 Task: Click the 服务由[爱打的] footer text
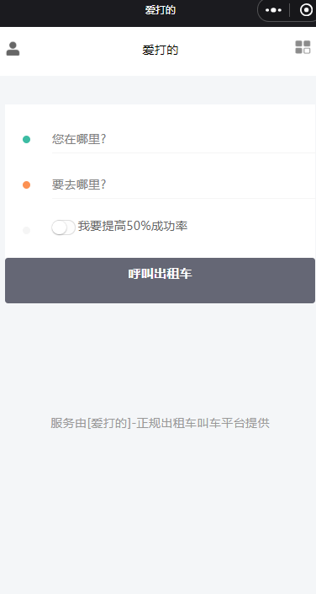160,423
